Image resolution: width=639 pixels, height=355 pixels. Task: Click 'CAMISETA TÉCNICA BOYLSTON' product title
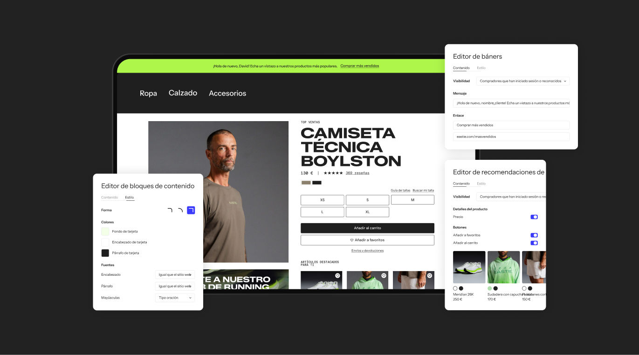coord(351,147)
